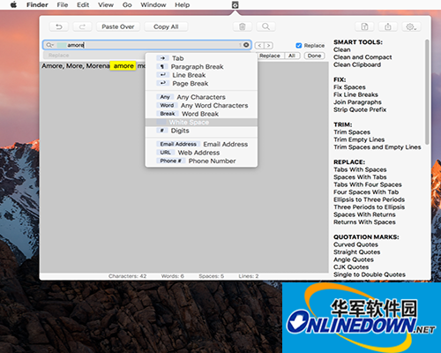Run Clean Clipboard tool
This screenshot has height=353, width=441.
click(x=357, y=64)
